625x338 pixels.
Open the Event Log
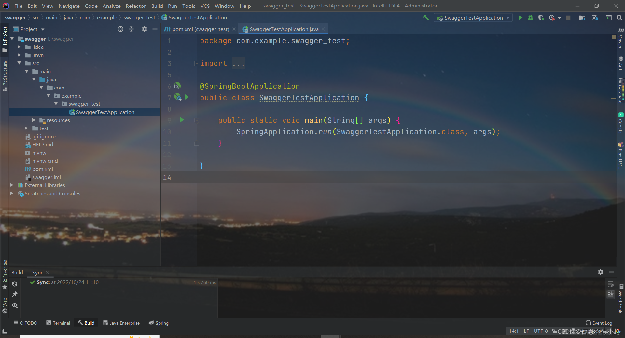click(599, 323)
